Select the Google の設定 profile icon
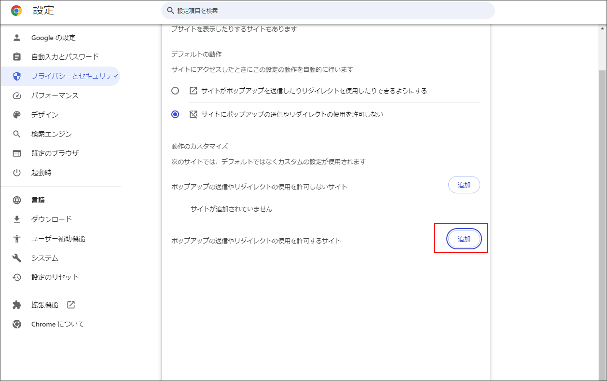607x381 pixels. (x=17, y=37)
